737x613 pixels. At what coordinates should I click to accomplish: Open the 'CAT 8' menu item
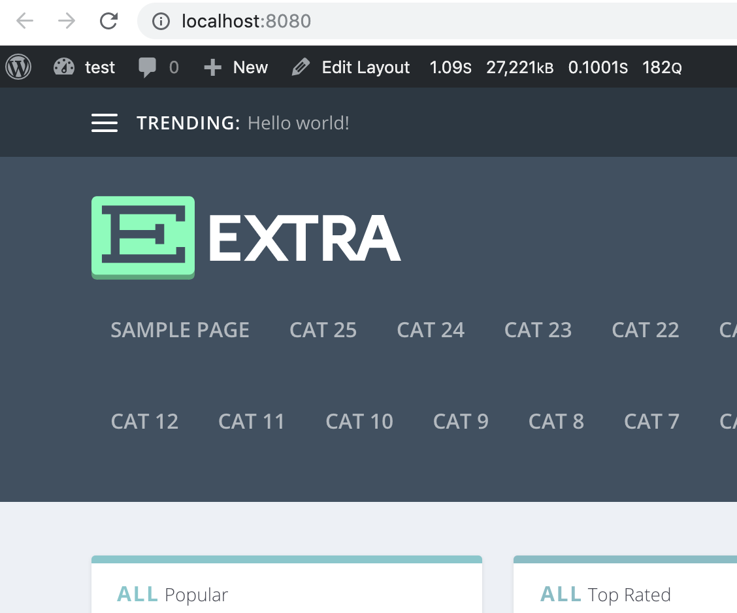(x=557, y=422)
